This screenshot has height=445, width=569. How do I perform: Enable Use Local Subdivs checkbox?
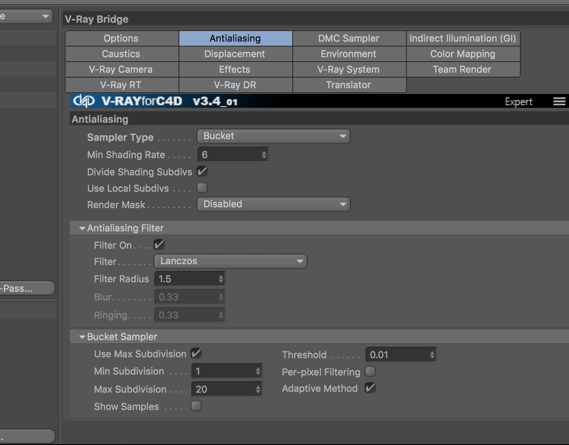(x=202, y=188)
